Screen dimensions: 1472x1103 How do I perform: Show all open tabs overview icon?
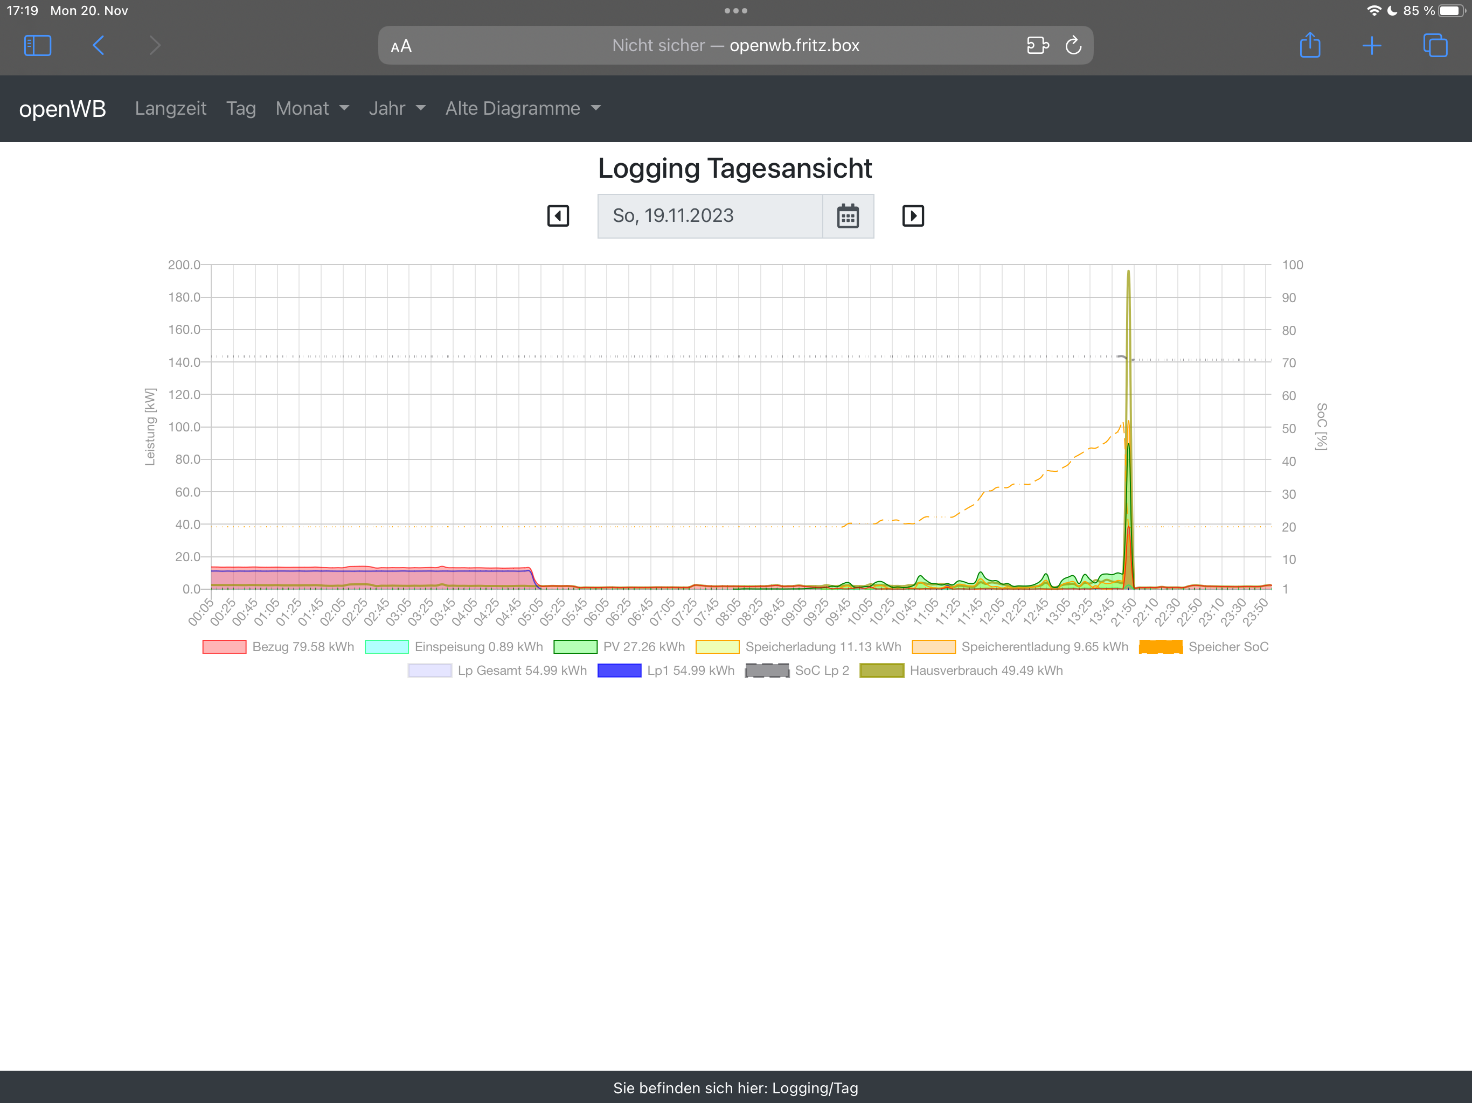tap(1435, 45)
